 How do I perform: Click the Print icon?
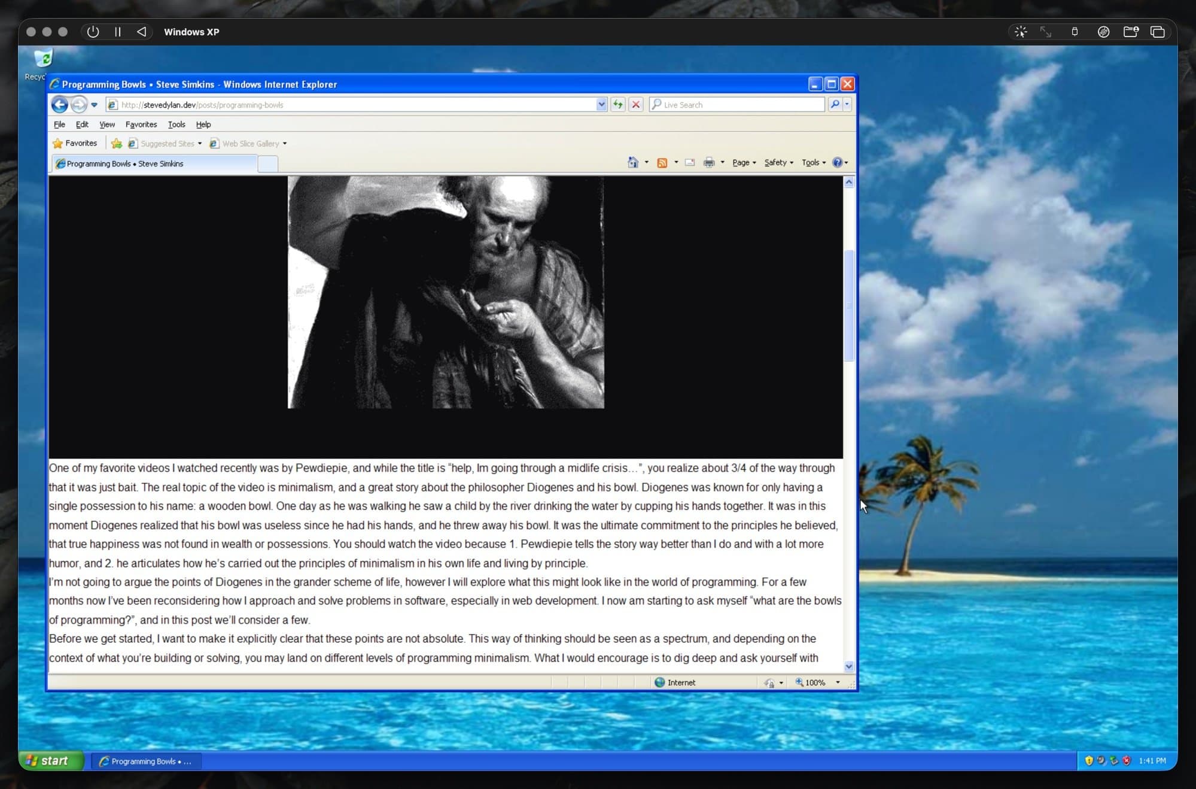click(709, 162)
